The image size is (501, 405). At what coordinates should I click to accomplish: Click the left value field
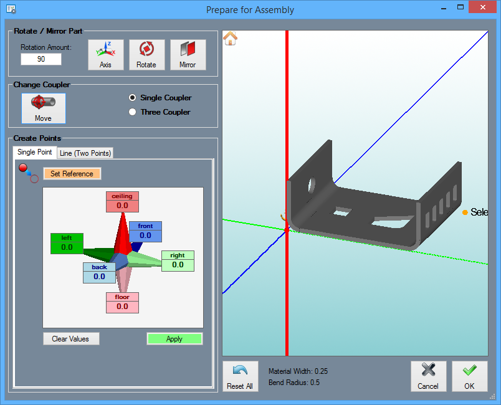click(x=67, y=247)
